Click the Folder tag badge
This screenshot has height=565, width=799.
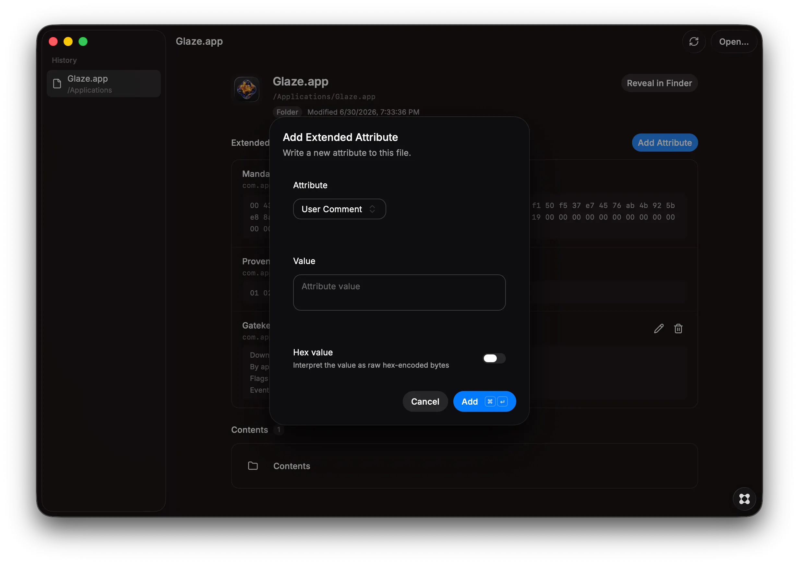click(287, 112)
